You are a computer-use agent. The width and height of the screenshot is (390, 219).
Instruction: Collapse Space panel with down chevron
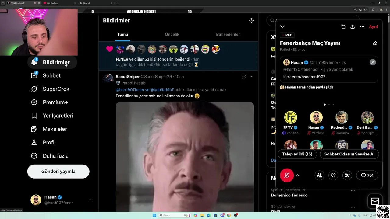(282, 27)
